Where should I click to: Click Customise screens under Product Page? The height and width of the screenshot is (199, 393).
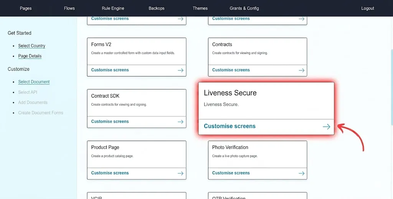pyautogui.click(x=110, y=173)
